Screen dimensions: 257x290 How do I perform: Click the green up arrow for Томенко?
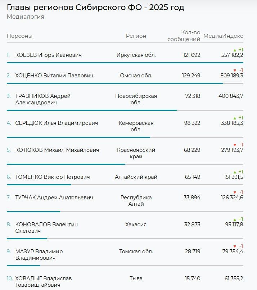pos(235,172)
